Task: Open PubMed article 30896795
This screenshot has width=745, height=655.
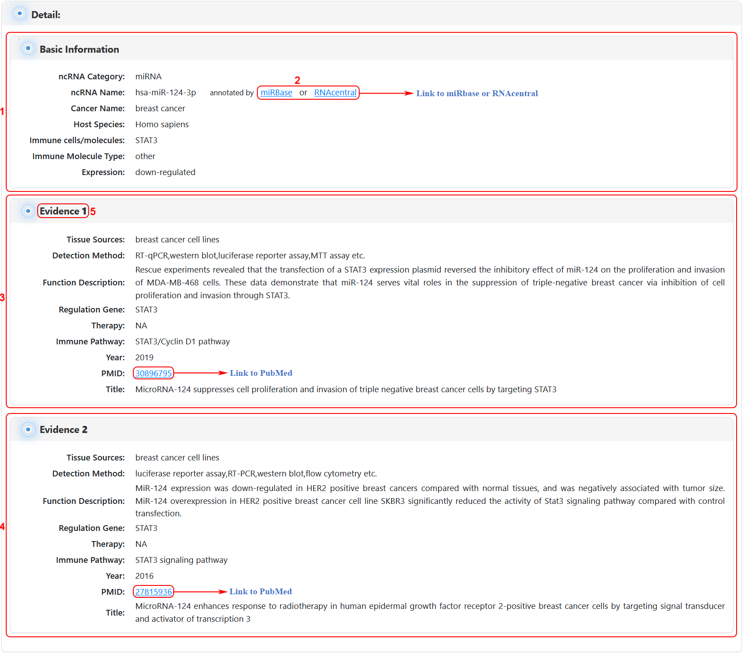Action: pos(153,374)
